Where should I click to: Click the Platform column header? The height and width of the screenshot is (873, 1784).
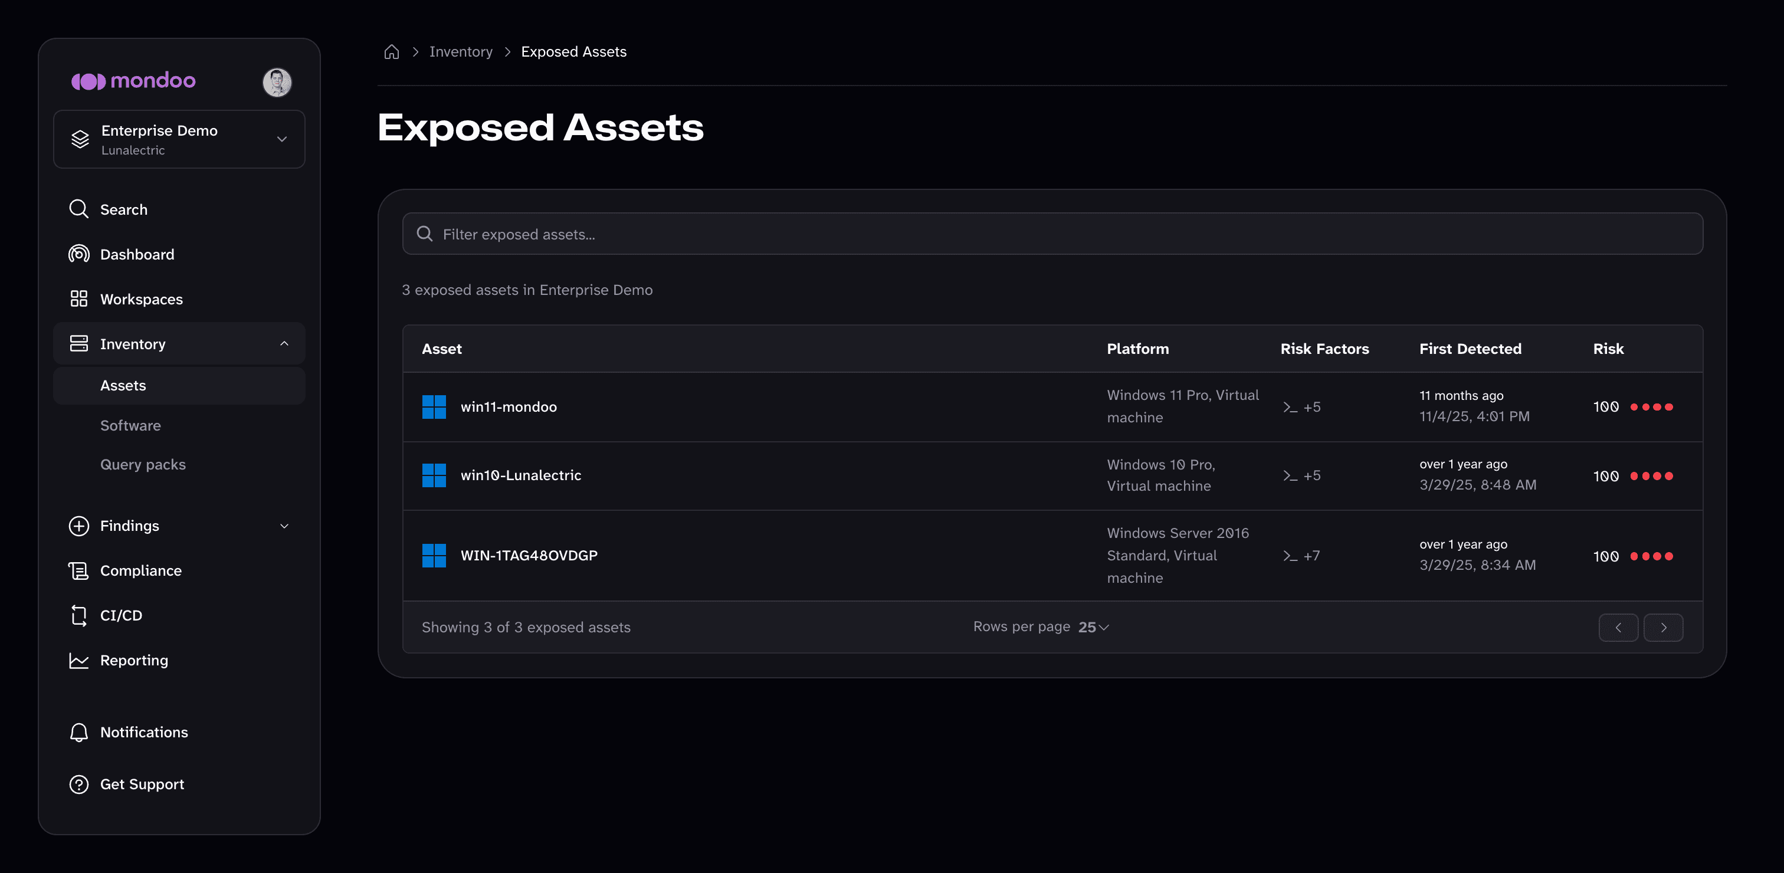[1137, 349]
